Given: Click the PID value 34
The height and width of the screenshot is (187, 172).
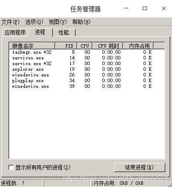Looking at the screenshot, I should [x=72, y=80].
